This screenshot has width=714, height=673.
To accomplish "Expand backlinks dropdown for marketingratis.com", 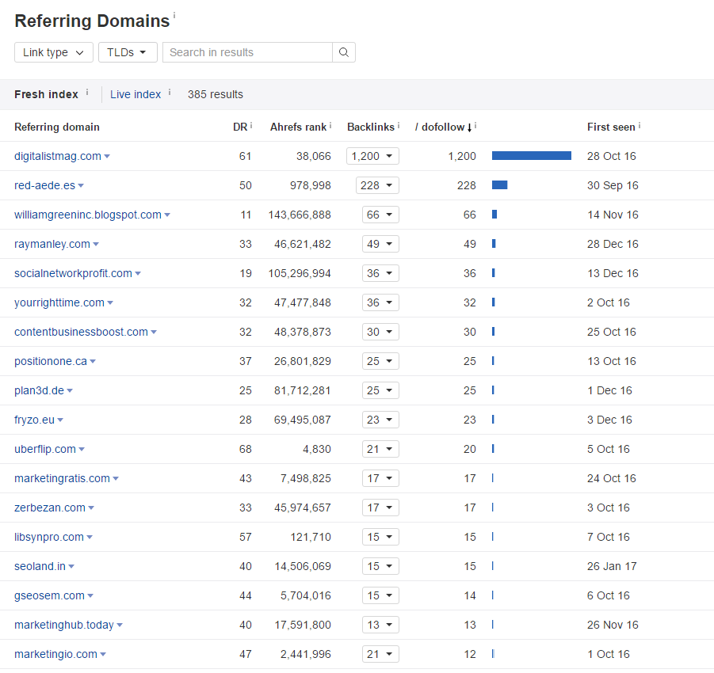I will [x=380, y=478].
